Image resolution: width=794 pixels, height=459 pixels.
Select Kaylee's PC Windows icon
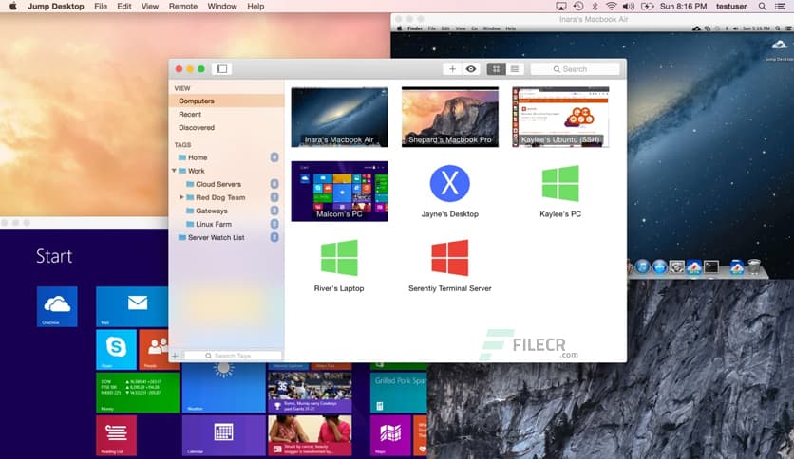tap(560, 183)
